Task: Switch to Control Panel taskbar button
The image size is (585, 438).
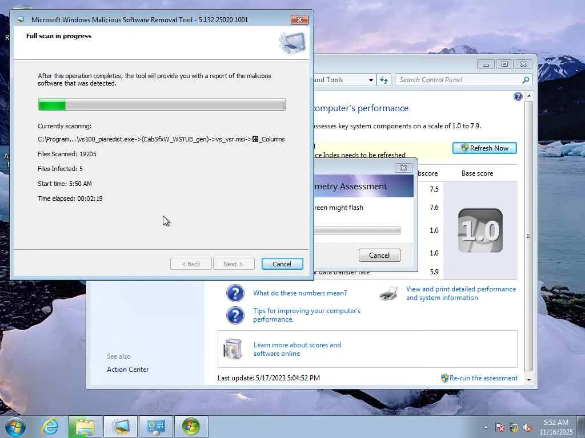Action: (155, 427)
